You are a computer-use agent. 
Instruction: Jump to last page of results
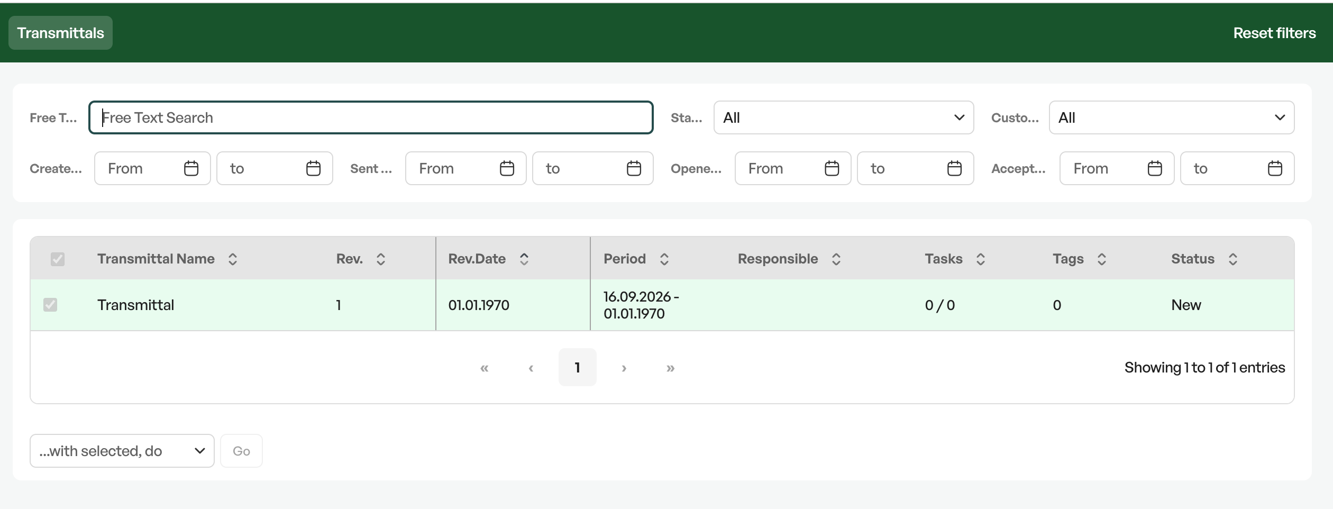670,368
